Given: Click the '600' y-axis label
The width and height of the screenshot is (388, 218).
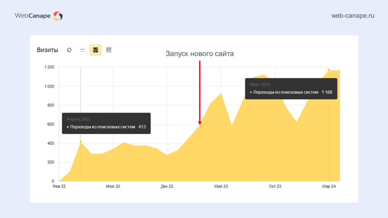Looking at the screenshot, I should pos(51,124).
